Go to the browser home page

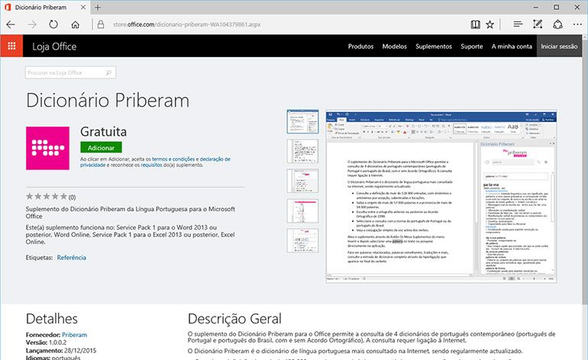point(73,24)
